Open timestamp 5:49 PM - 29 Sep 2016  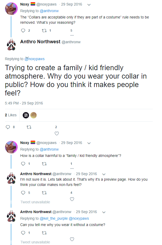tap(24, 103)
